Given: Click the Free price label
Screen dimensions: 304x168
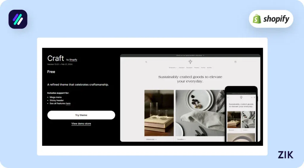Looking at the screenshot, I should click(51, 72).
